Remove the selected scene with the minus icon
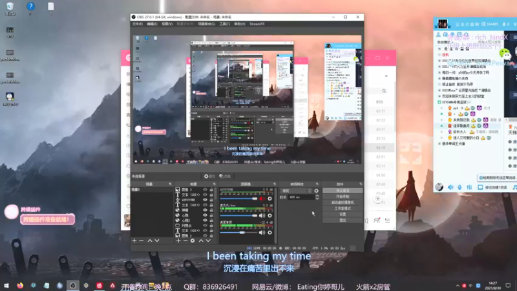This screenshot has height=291, width=517. coord(142,241)
